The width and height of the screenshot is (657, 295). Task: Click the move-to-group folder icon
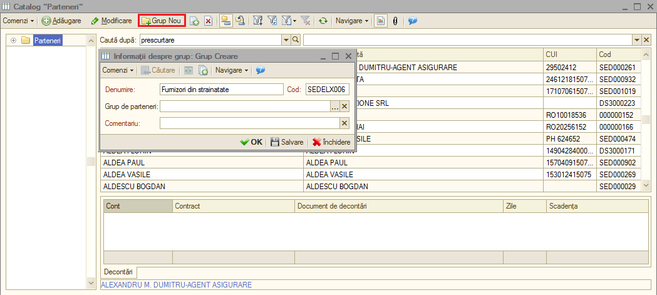click(x=240, y=21)
